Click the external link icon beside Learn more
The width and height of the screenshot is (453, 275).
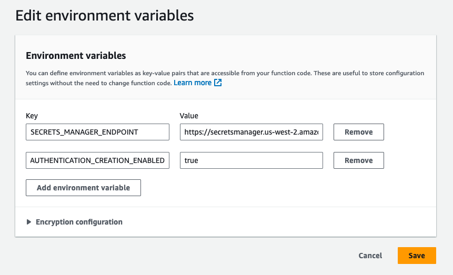[218, 83]
